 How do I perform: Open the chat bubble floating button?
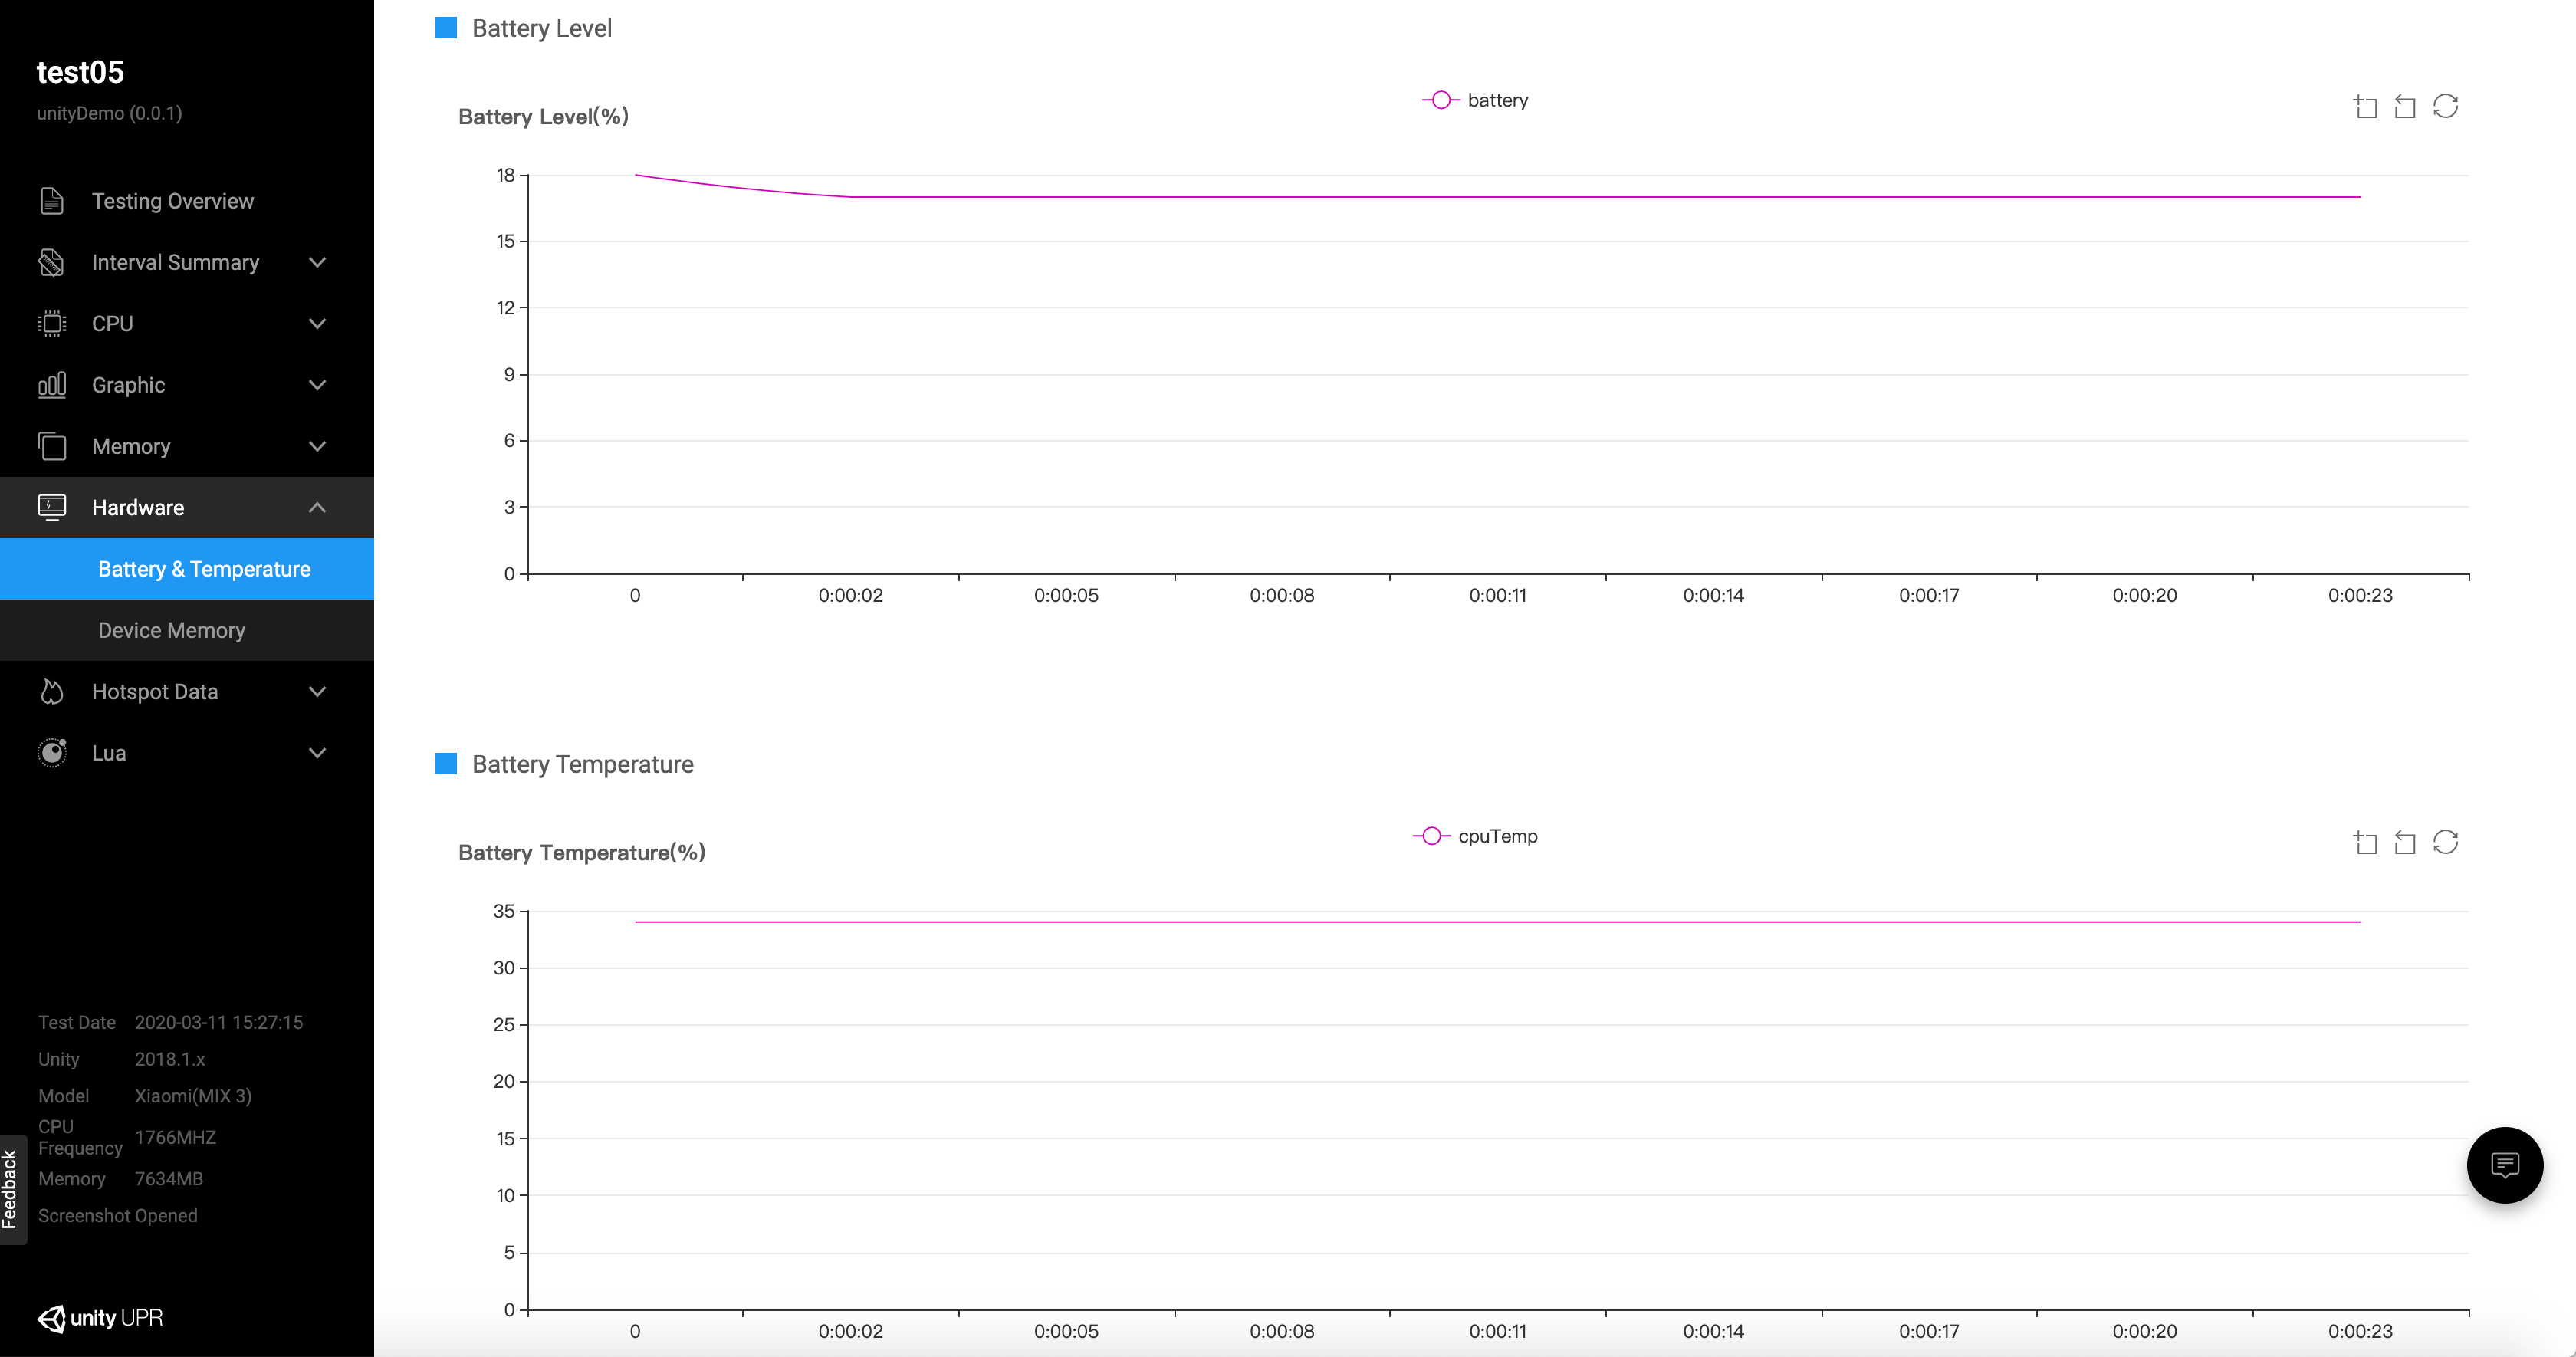(2504, 1165)
